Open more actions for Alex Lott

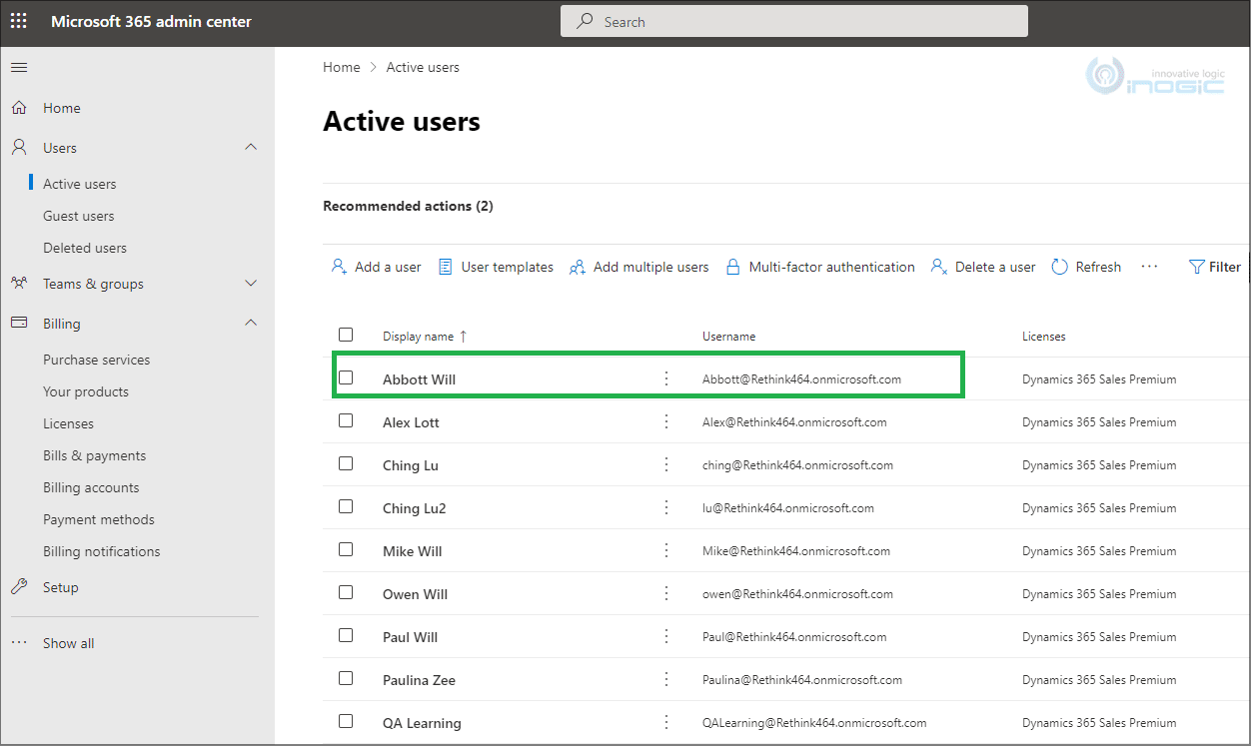[666, 422]
